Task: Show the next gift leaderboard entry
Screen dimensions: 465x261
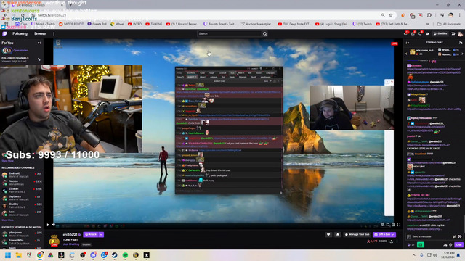Action: click(x=462, y=54)
